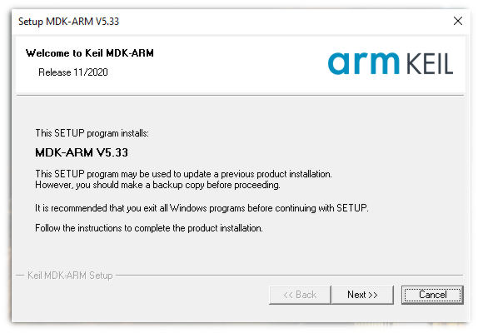The width and height of the screenshot is (478, 333).
Task: Click the line about updating a previous installation
Action: [x=183, y=174]
